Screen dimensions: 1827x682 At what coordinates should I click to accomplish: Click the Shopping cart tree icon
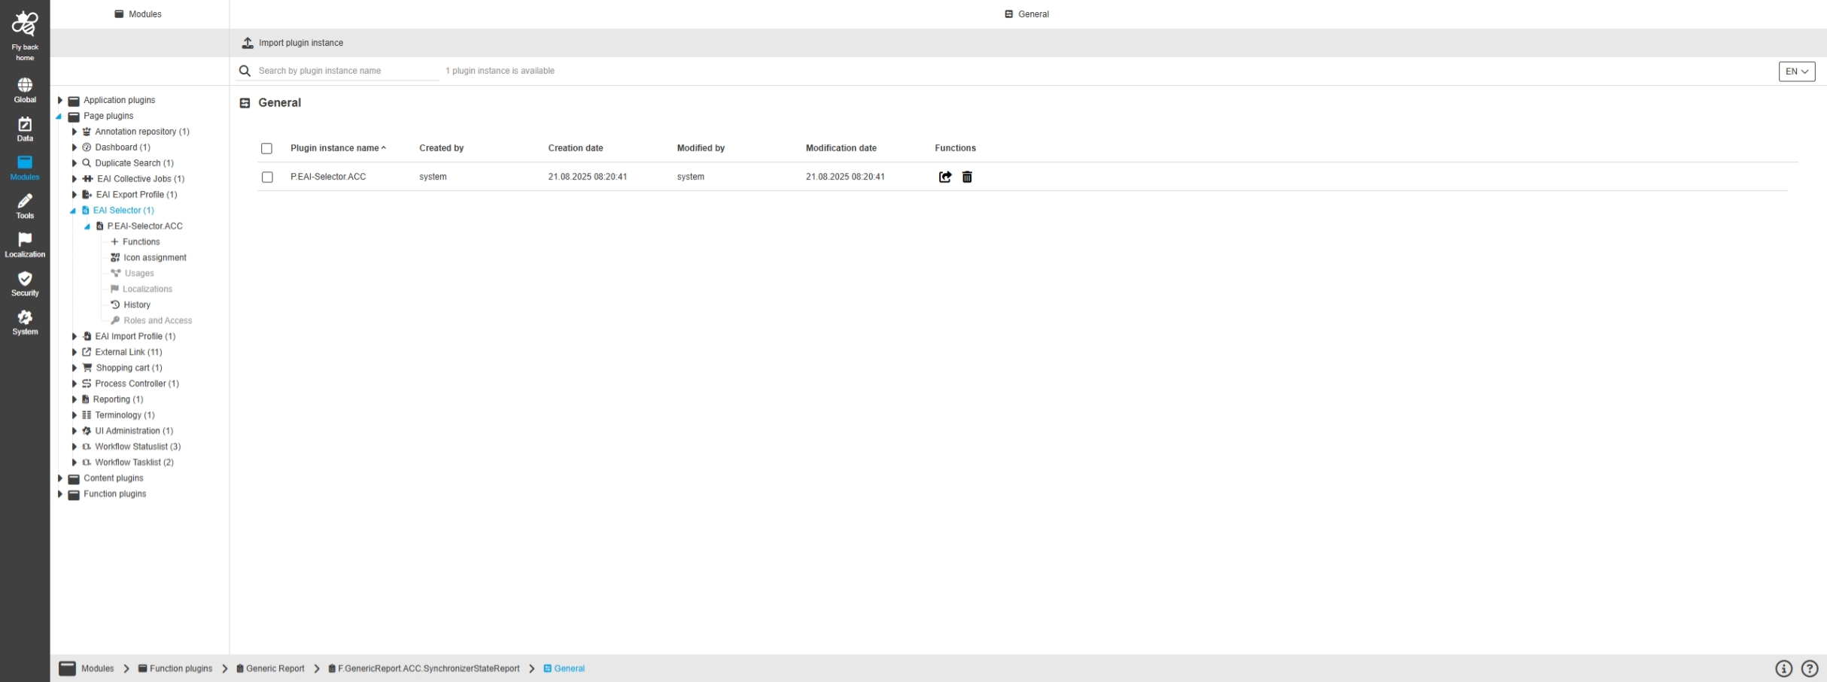(x=87, y=368)
